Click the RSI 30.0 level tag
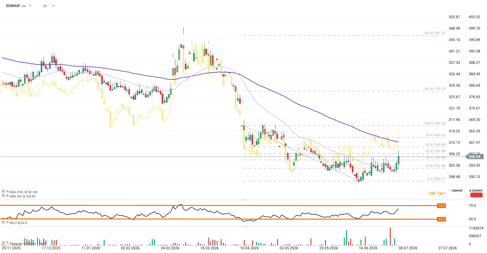 (x=442, y=219)
